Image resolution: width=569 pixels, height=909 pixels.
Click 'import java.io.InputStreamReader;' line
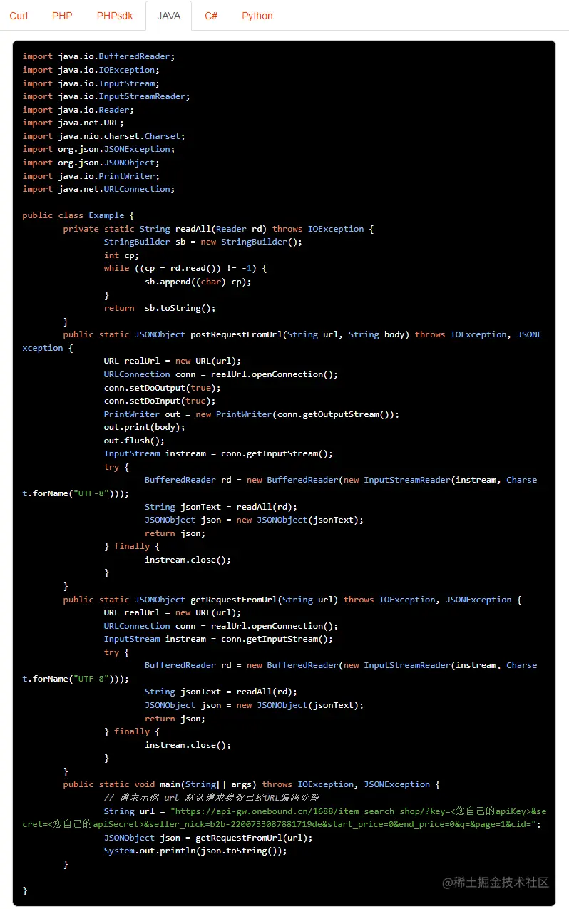[106, 96]
